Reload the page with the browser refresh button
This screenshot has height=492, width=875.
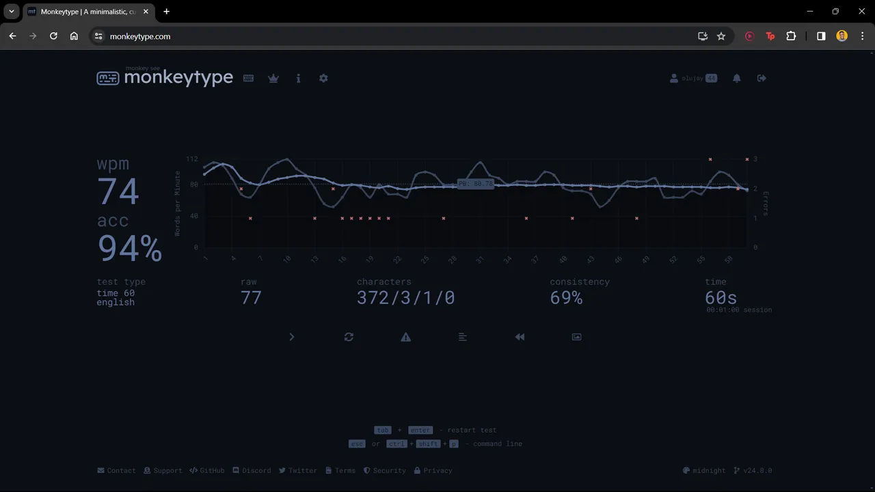(x=53, y=36)
